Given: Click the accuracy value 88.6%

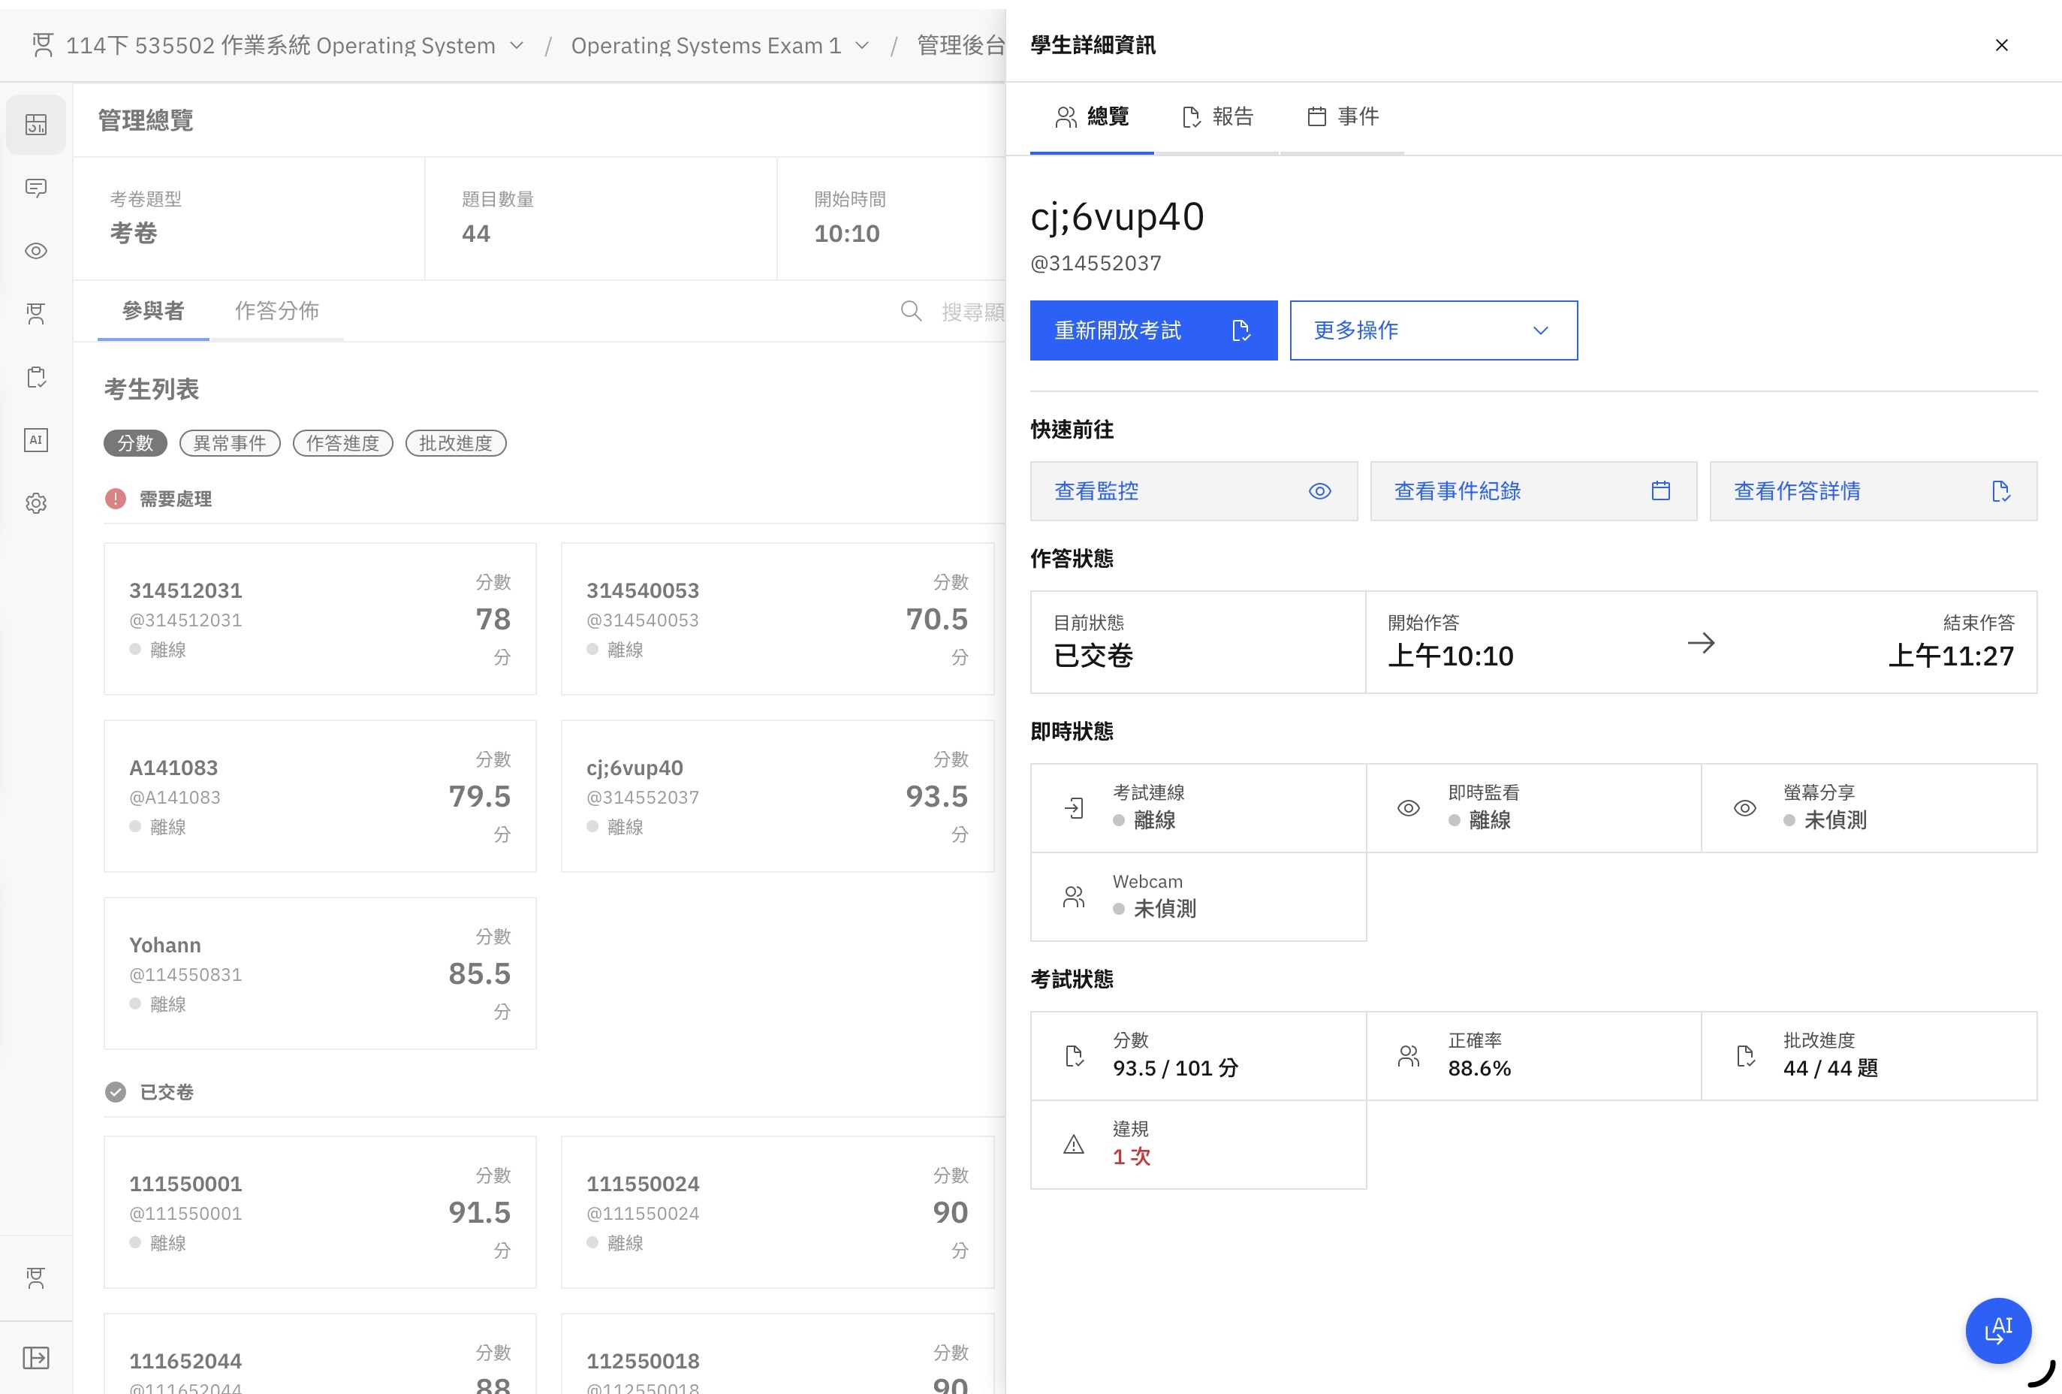Looking at the screenshot, I should pos(1479,1068).
